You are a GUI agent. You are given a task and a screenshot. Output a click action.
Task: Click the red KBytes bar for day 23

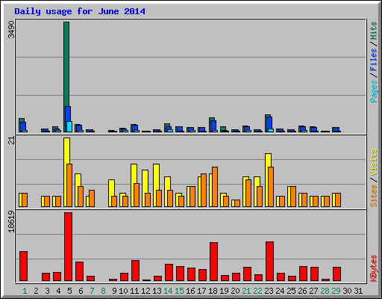pyautogui.click(x=270, y=261)
